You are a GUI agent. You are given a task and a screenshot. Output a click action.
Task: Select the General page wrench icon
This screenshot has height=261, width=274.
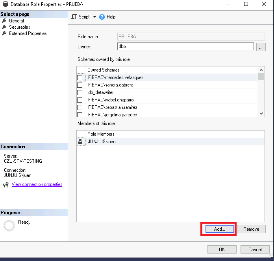[x=4, y=21]
